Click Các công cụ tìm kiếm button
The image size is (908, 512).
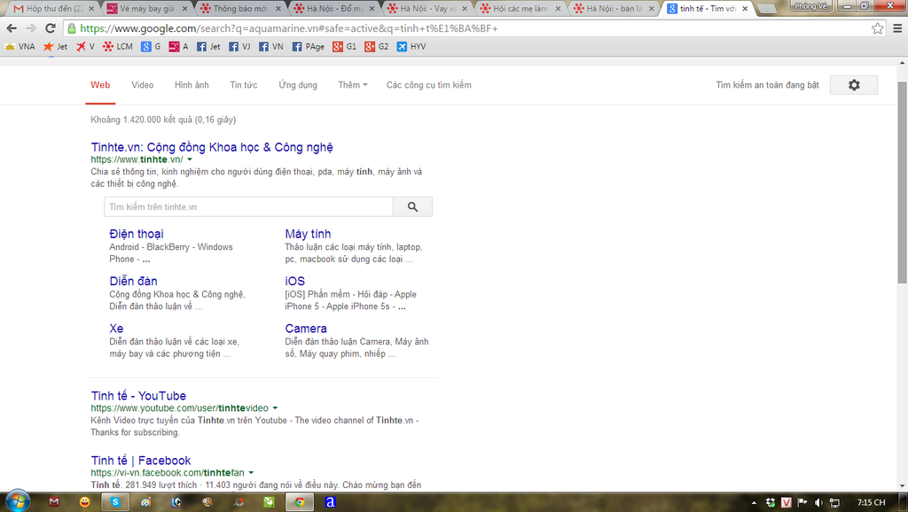point(428,85)
